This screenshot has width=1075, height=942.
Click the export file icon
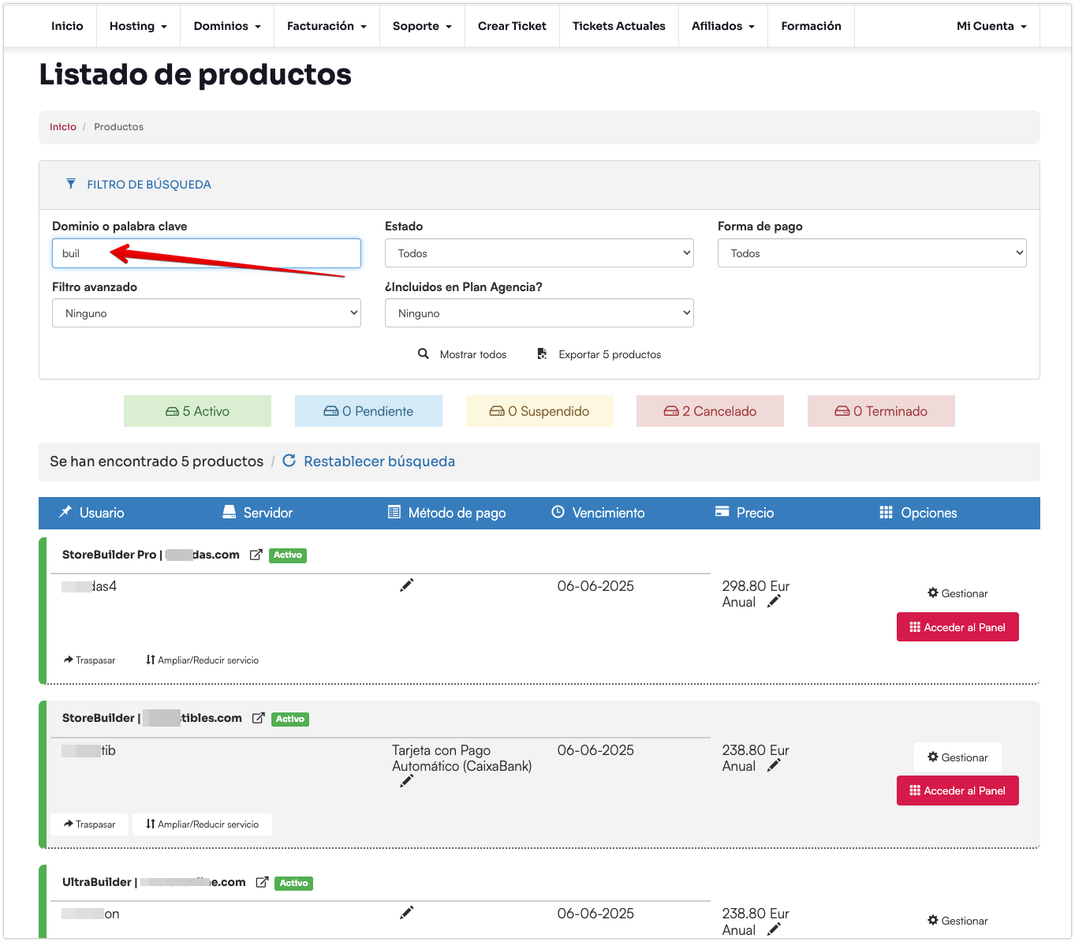(x=542, y=353)
